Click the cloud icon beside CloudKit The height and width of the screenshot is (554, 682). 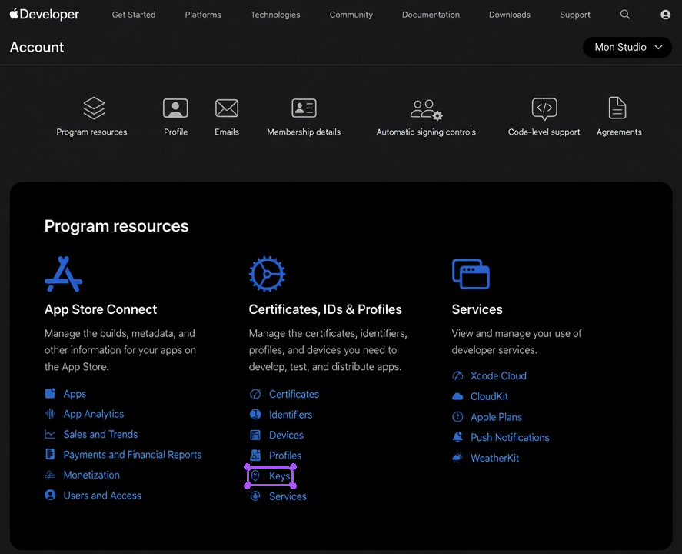(457, 396)
